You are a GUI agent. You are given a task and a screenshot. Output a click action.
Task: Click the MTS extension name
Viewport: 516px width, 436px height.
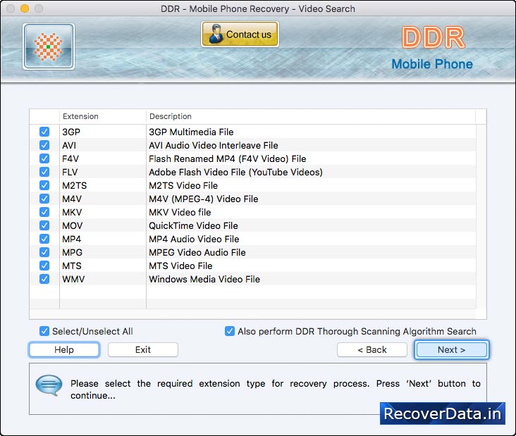[72, 266]
